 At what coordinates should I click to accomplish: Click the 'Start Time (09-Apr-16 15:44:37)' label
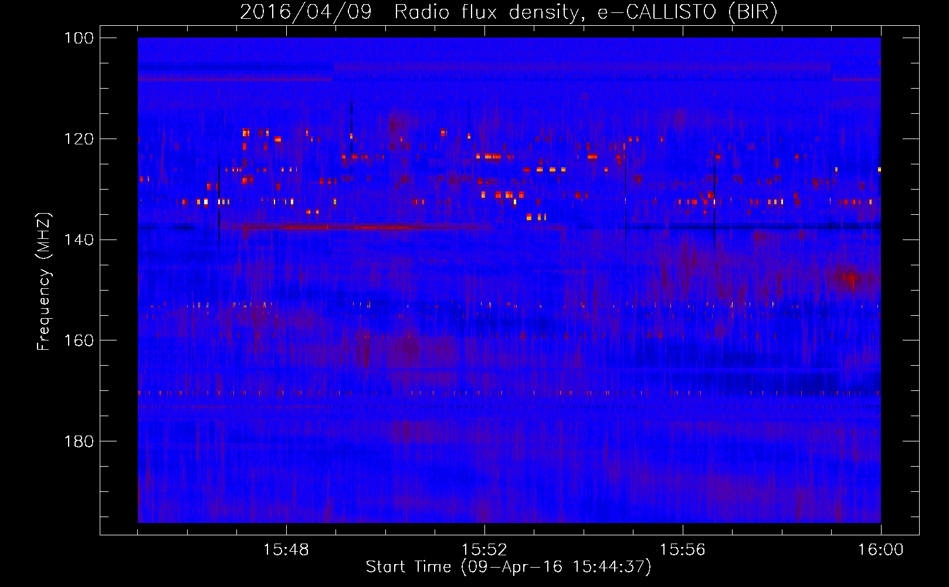click(509, 567)
